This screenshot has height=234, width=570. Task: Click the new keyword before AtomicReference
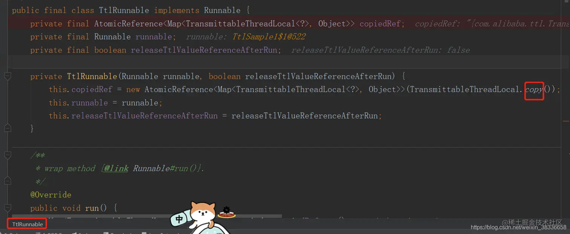133,90
